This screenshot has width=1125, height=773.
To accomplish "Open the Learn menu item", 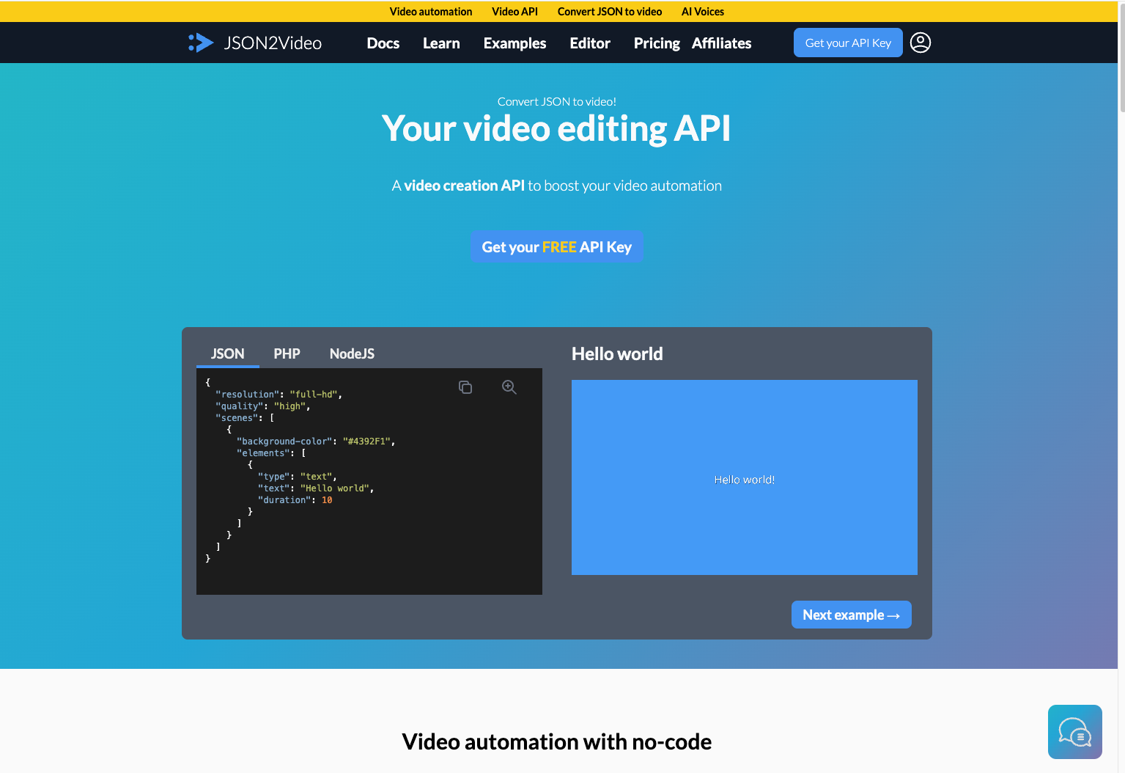I will 441,43.
